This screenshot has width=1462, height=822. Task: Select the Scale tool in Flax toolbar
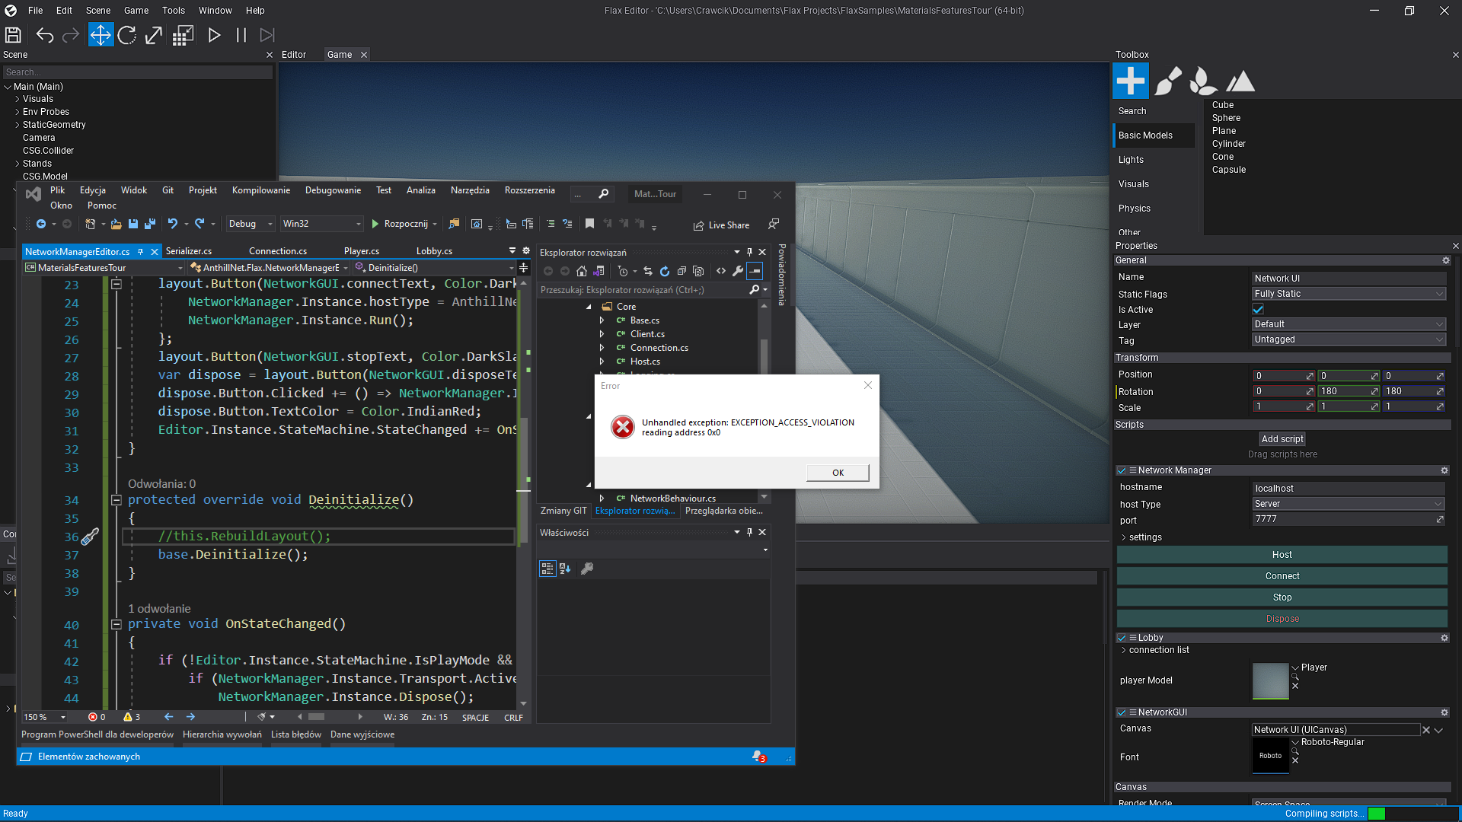(153, 35)
